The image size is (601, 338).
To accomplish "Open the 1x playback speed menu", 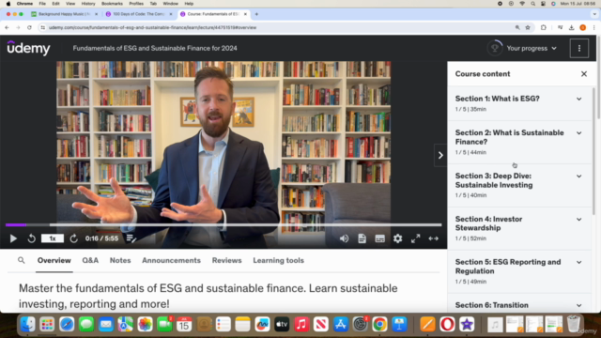I will (53, 238).
